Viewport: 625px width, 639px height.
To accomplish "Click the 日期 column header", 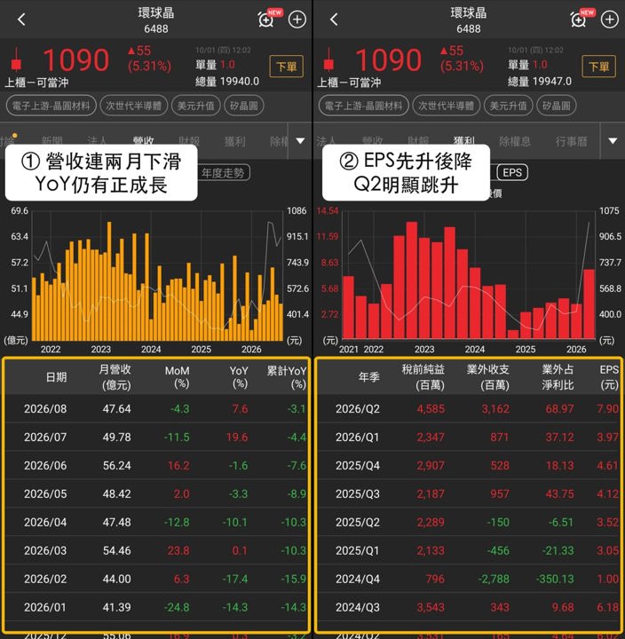I will [56, 377].
